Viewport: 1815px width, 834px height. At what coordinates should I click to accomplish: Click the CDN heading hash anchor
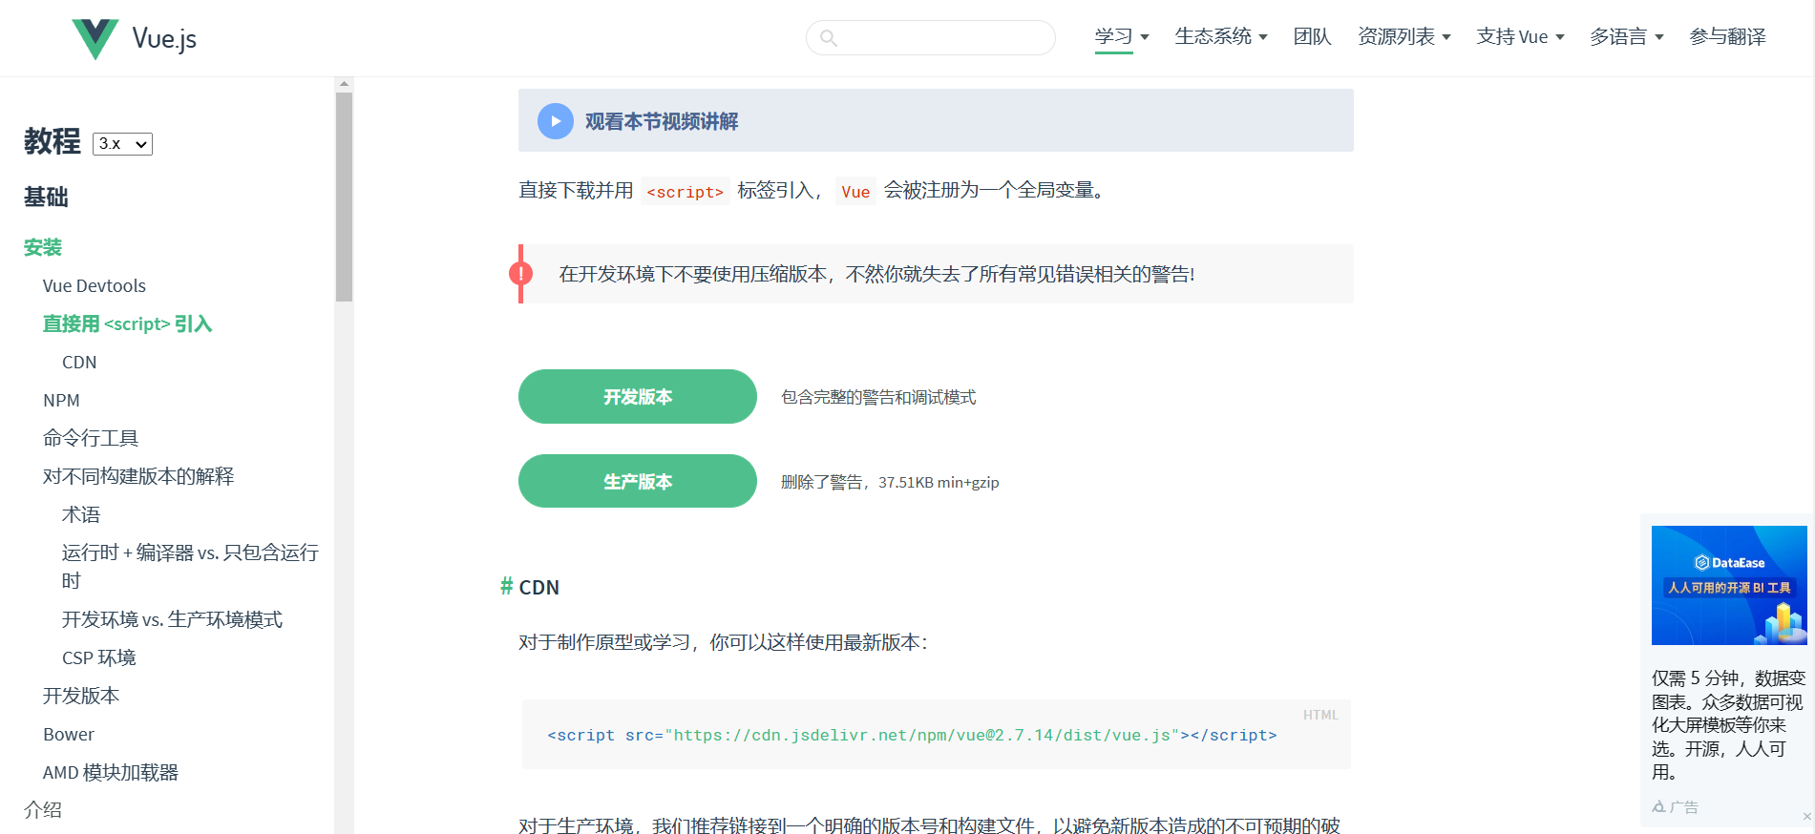[507, 586]
